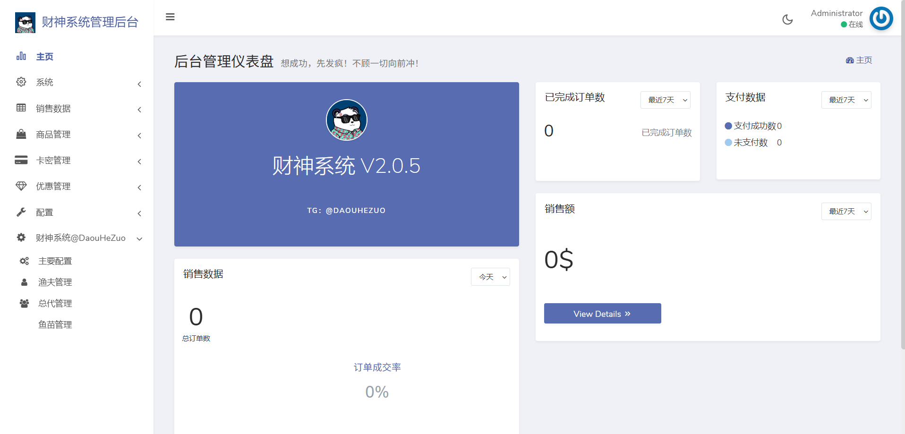Click the shopping bag icon for 商品管理
This screenshot has width=905, height=434.
21,134
